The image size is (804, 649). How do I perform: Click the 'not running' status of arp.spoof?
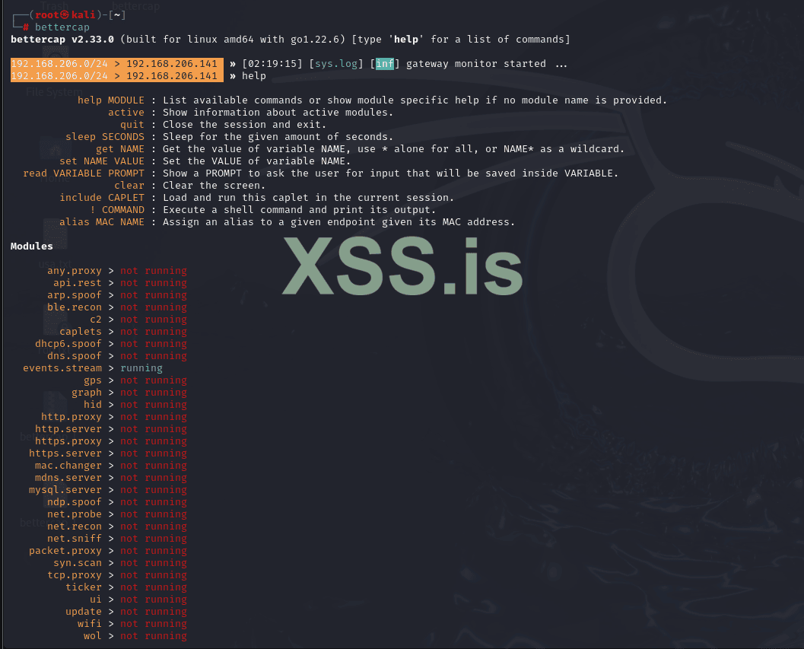click(x=154, y=295)
